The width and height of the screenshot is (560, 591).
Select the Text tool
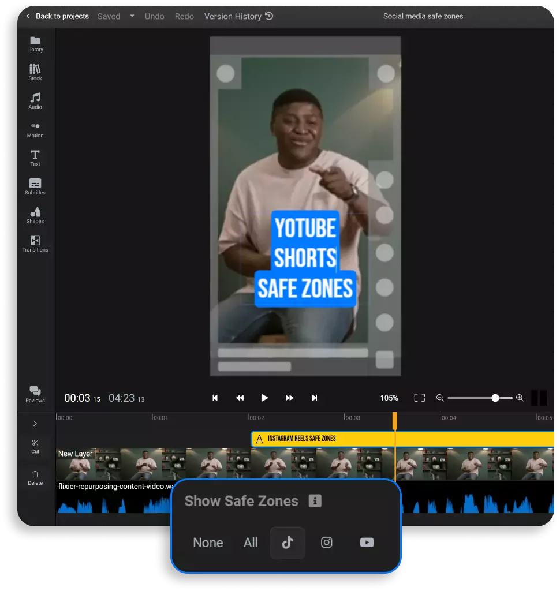point(35,158)
